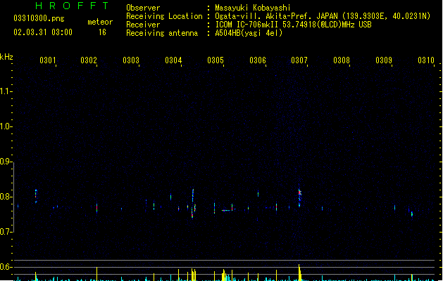Click the Receiving Location value text

tap(323, 16)
